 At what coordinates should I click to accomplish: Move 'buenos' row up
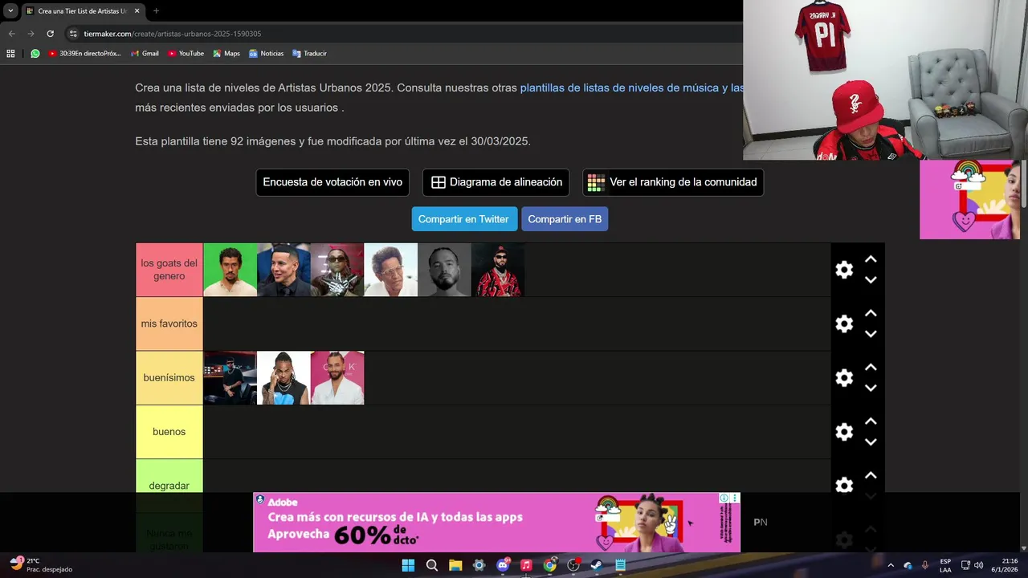(871, 421)
